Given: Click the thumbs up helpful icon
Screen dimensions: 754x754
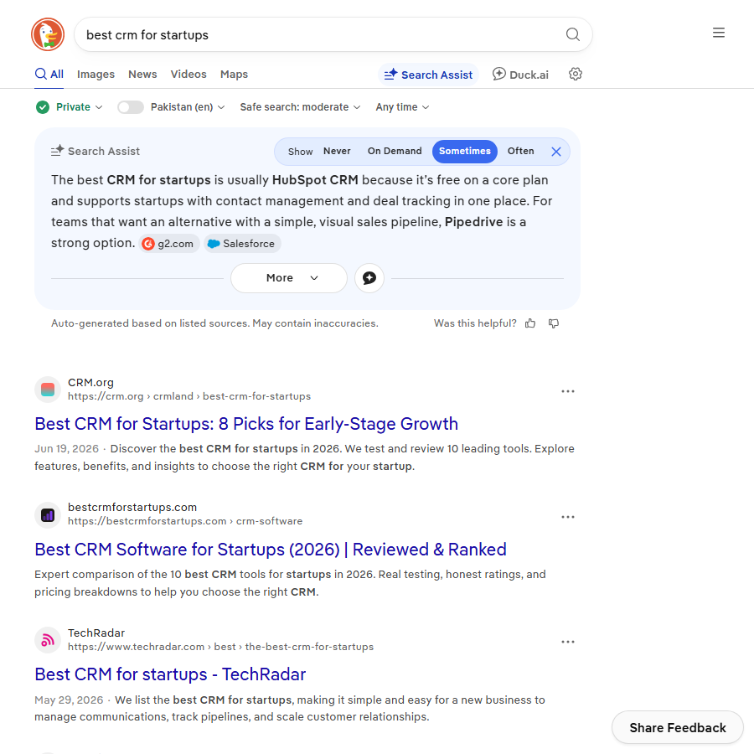Looking at the screenshot, I should 530,323.
